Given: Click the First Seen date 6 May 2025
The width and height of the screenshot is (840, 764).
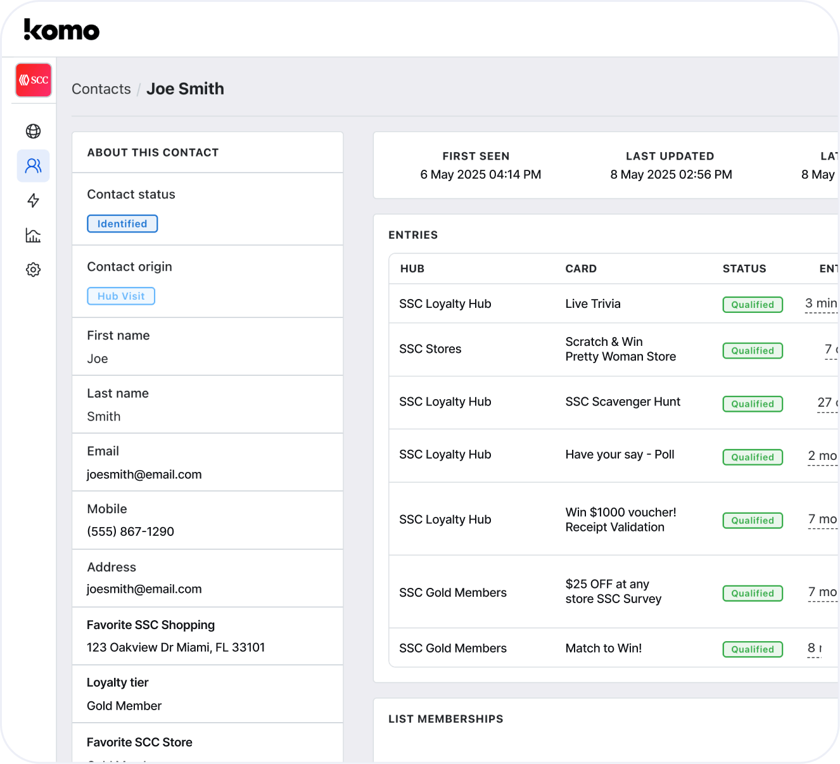Looking at the screenshot, I should coord(481,174).
